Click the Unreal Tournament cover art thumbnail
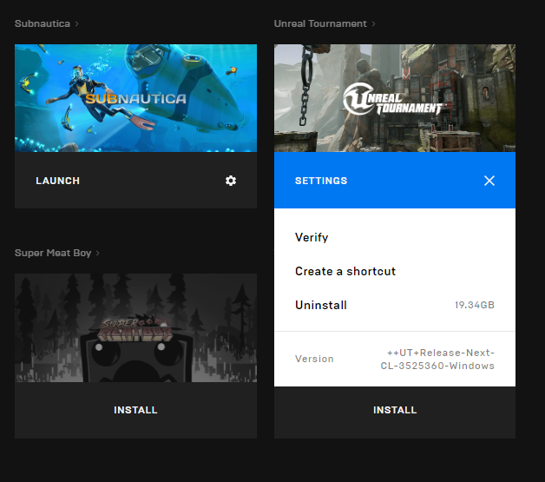545x482 pixels. click(x=395, y=98)
